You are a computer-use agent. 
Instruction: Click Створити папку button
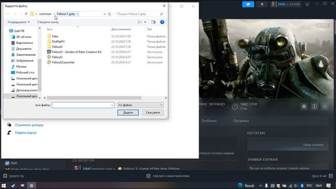click(48, 22)
